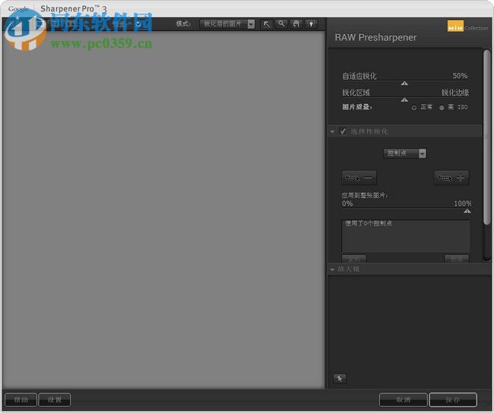Click the Nik Collection logo
This screenshot has width=494, height=413.
(x=467, y=27)
